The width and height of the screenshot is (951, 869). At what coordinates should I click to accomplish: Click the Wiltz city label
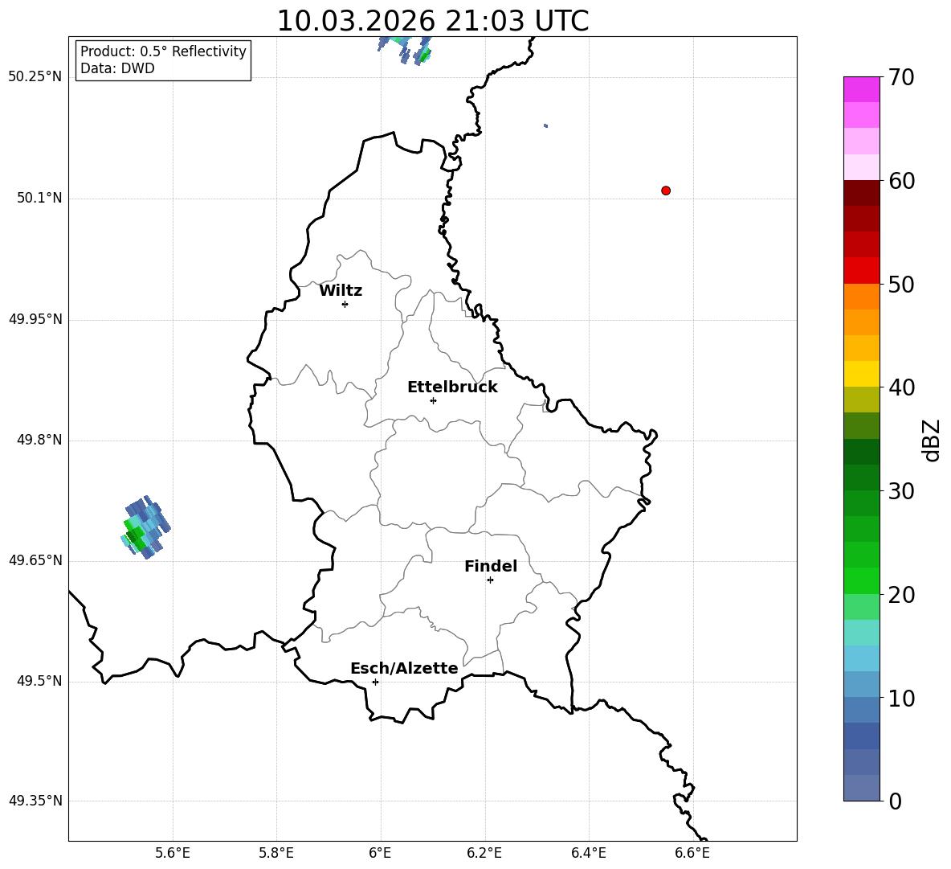(x=341, y=291)
